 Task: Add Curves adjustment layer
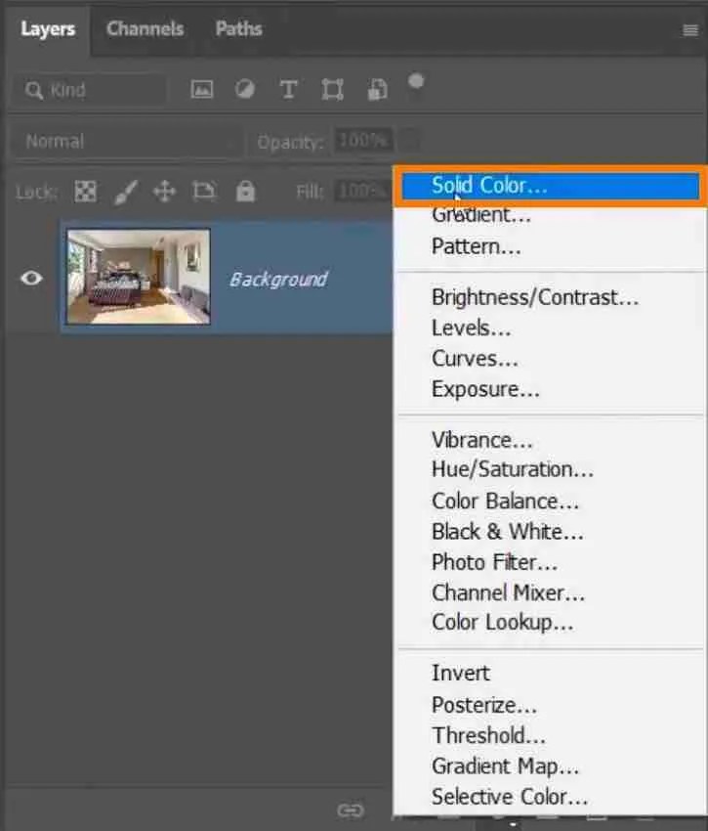[550, 359]
